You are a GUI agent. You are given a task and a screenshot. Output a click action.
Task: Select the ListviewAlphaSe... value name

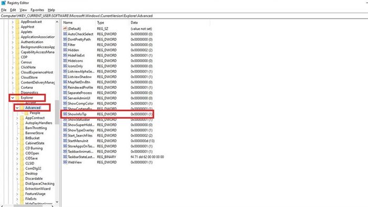(x=81, y=71)
